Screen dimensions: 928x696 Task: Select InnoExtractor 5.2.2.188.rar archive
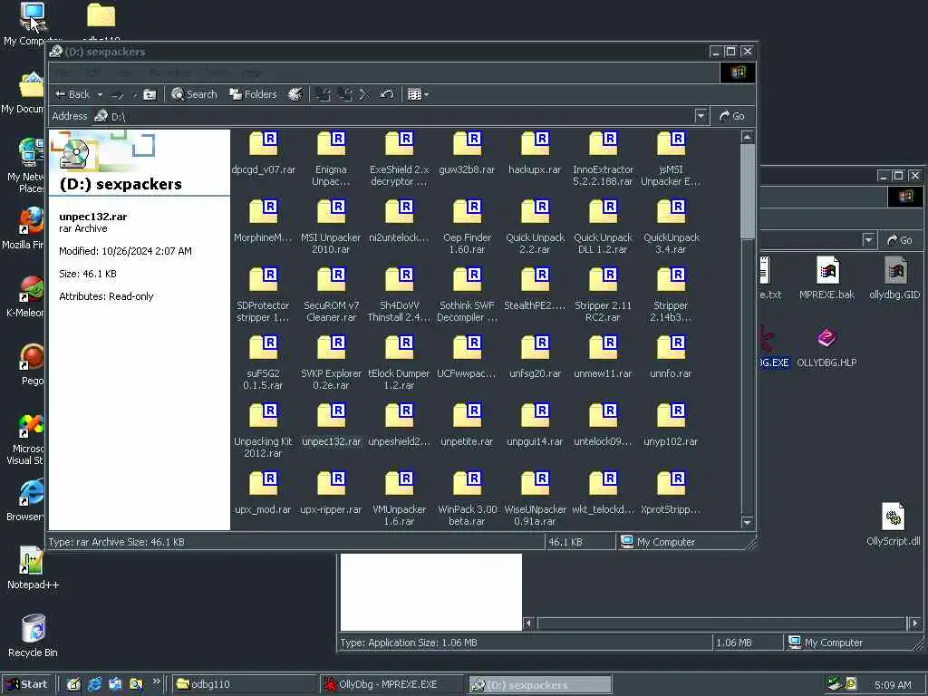click(603, 159)
